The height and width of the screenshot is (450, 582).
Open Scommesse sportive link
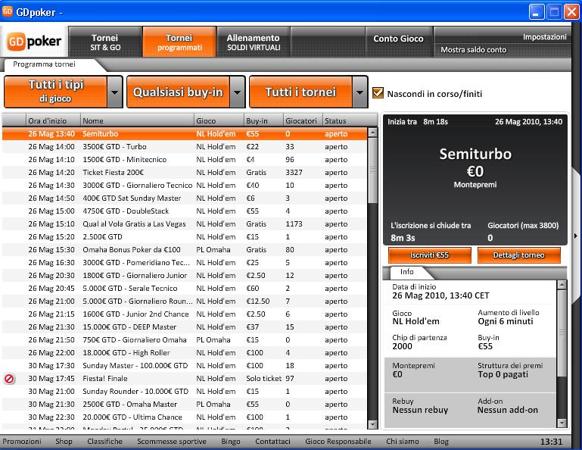click(172, 442)
